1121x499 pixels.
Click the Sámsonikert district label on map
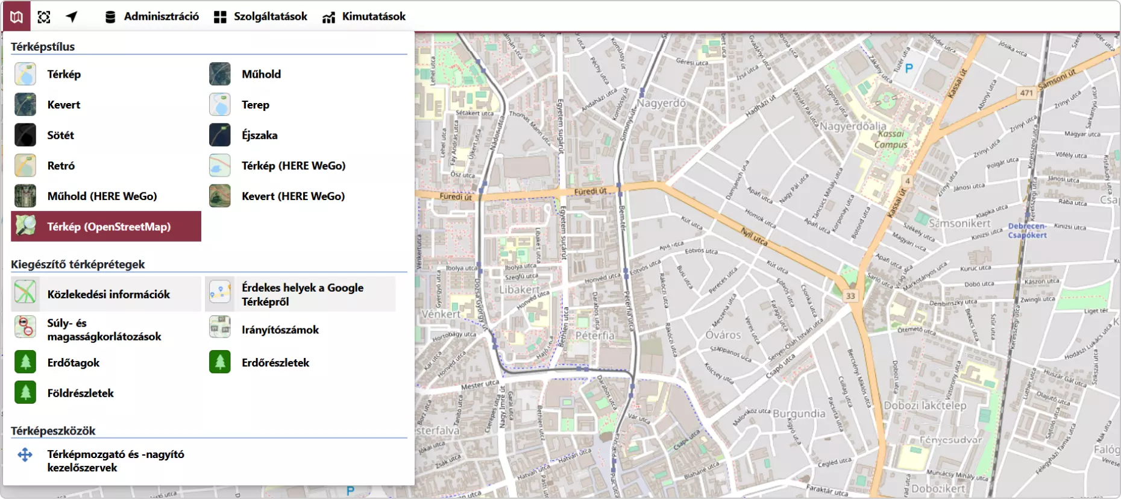[959, 224]
